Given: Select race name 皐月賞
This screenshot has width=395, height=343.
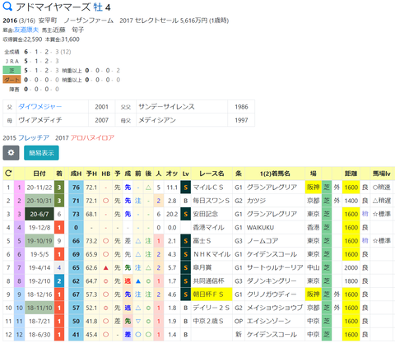Looking at the screenshot, I should coord(202,267).
